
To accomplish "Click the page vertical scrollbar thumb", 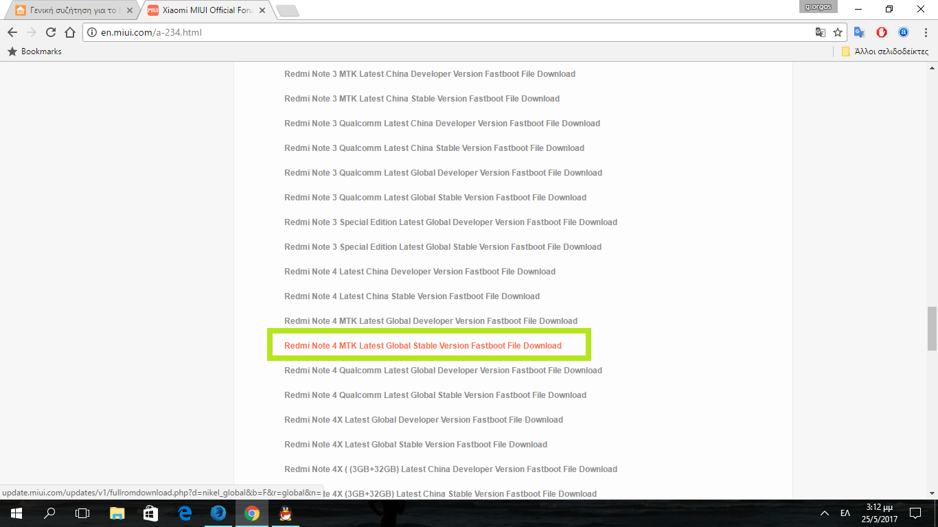I will (x=932, y=328).
